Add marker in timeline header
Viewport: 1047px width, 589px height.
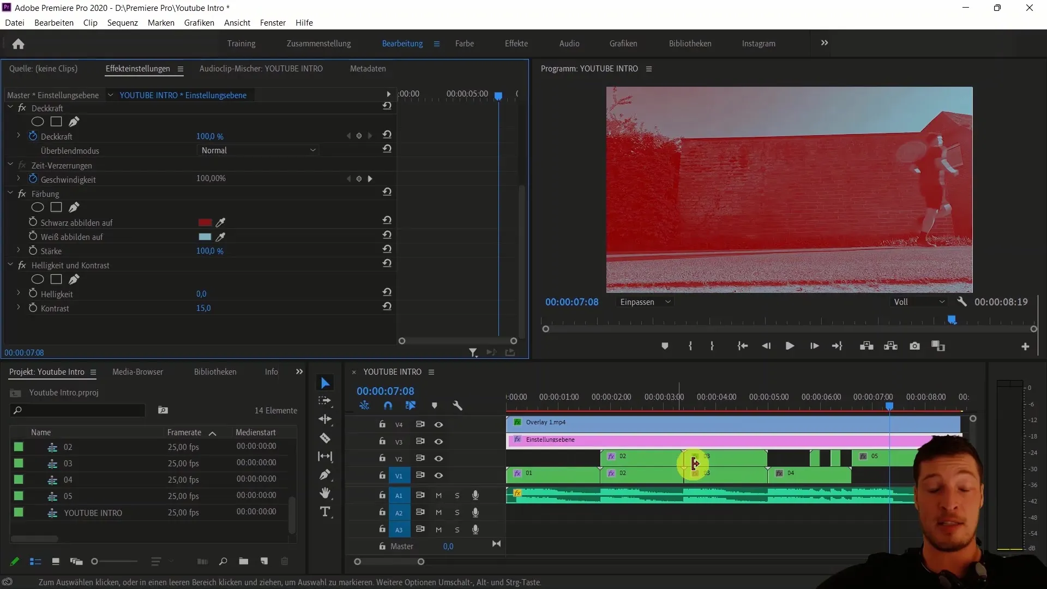click(435, 405)
